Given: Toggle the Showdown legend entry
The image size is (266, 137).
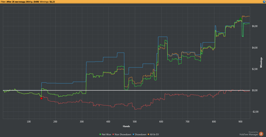Looking at the screenshot, I should pyautogui.click(x=140, y=134).
